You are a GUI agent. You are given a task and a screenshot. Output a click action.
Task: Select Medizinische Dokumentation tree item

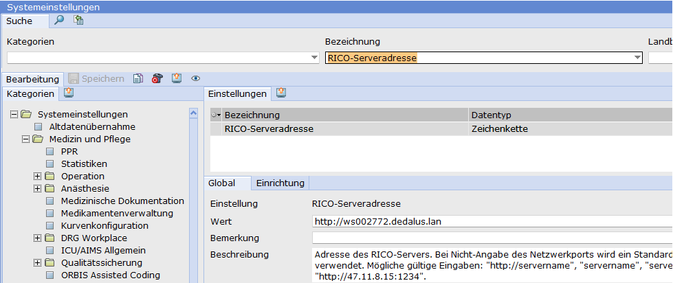122,201
